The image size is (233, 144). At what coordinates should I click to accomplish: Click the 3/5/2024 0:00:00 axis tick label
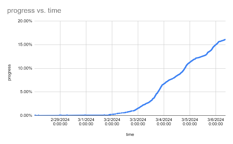(x=190, y=122)
